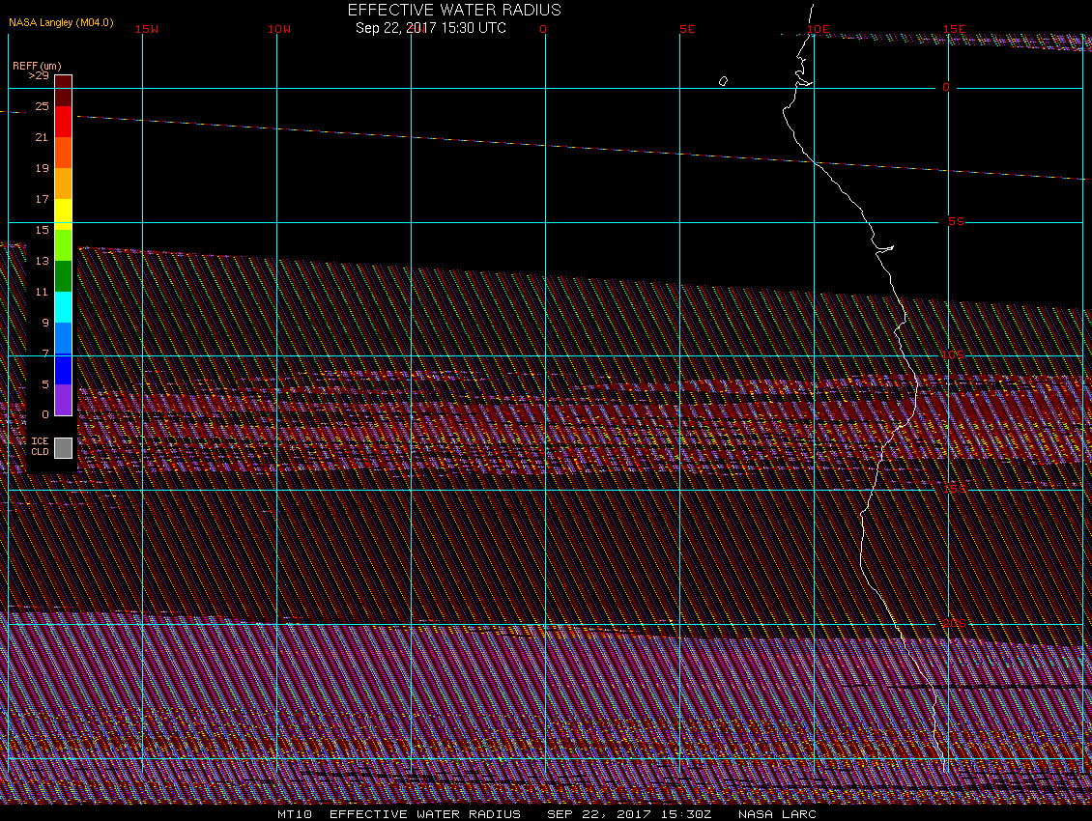Click the 10W longitude label
This screenshot has height=821, width=1092.
tap(279, 29)
